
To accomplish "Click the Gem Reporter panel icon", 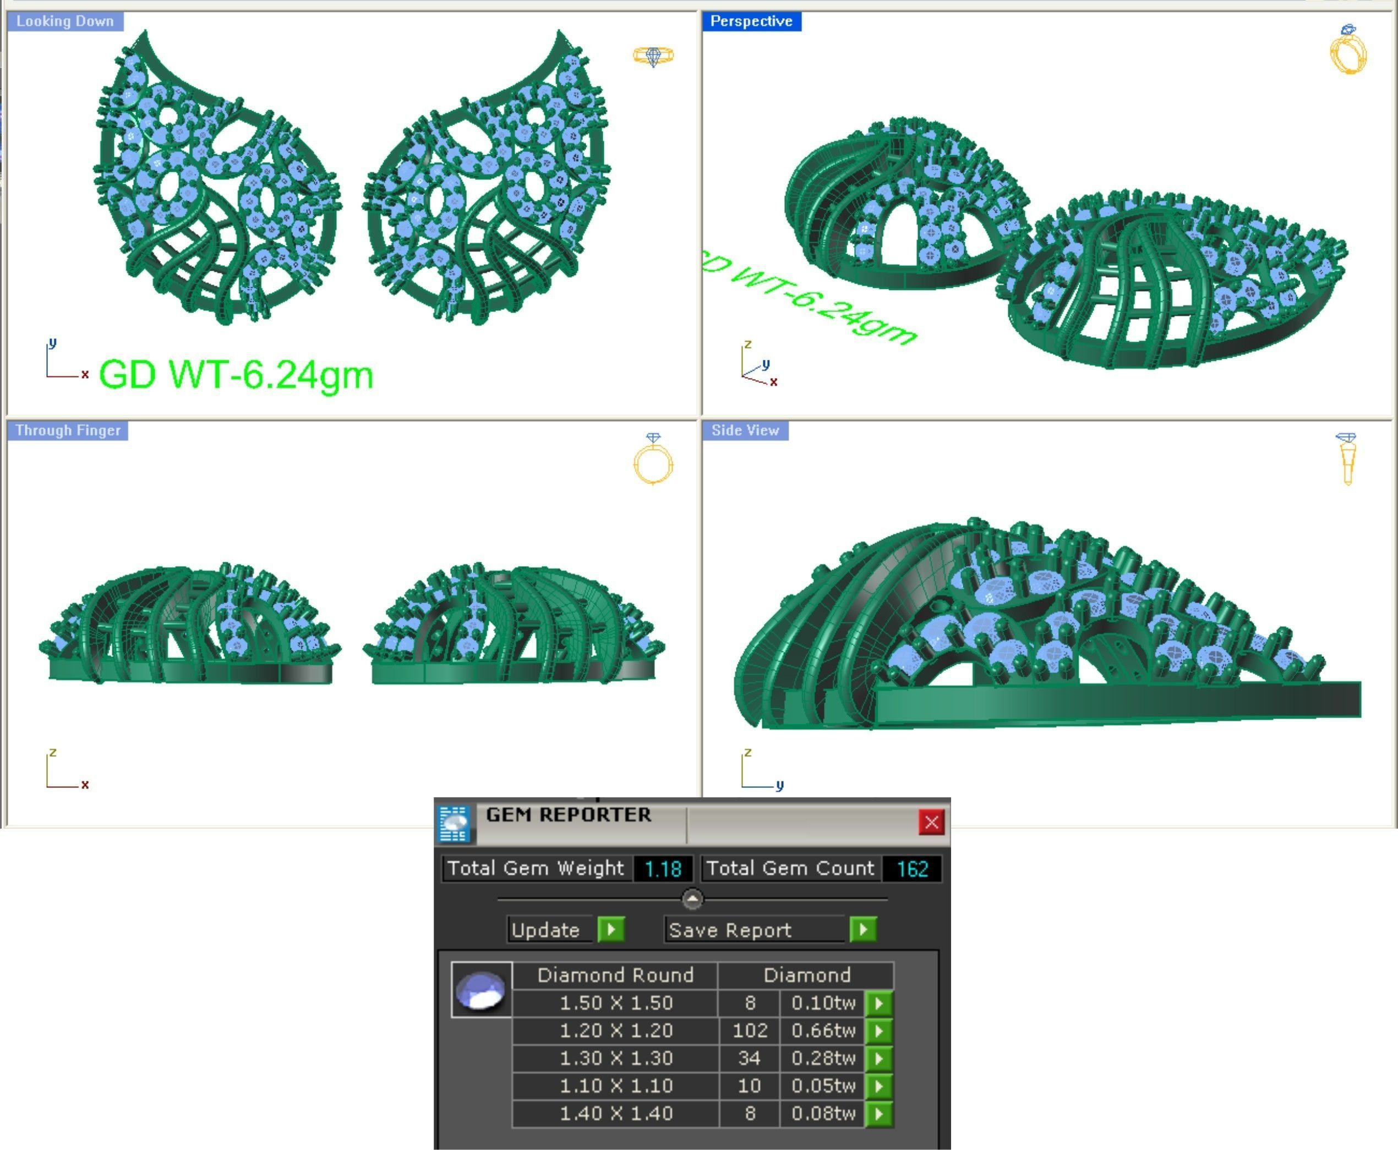I will tap(454, 823).
